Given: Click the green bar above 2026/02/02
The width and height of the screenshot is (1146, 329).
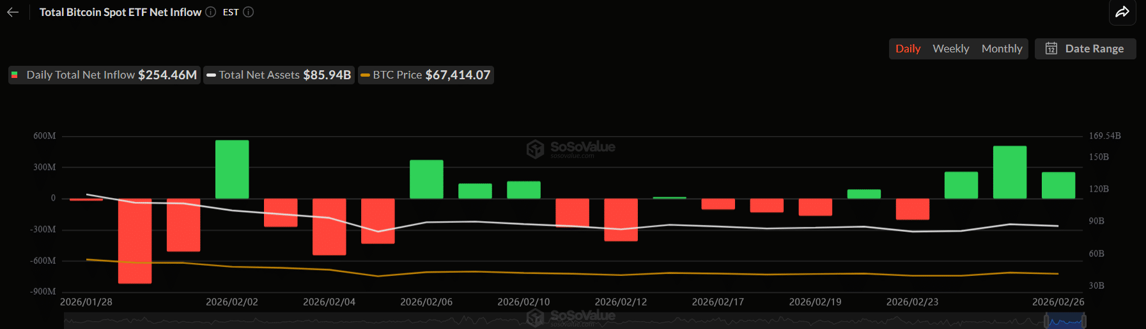Looking at the screenshot, I should (x=232, y=169).
